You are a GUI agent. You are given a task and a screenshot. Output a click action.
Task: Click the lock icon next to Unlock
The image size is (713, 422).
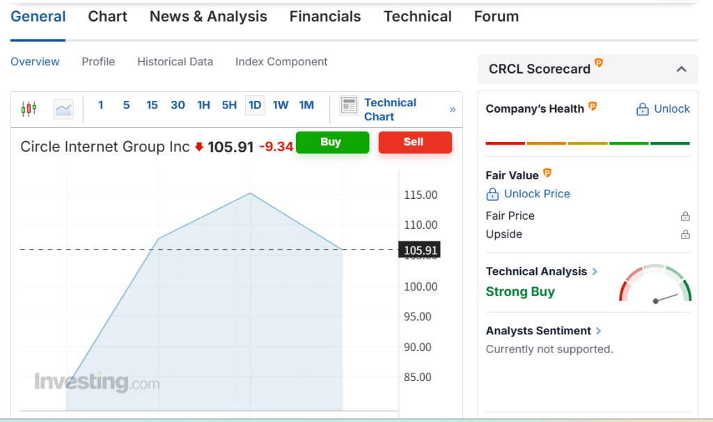[643, 109]
